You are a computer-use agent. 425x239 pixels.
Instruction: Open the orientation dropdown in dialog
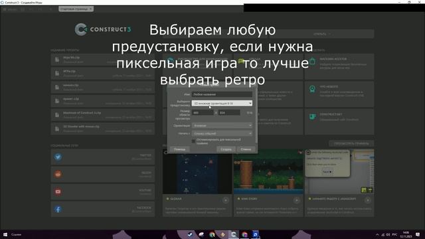(222, 125)
